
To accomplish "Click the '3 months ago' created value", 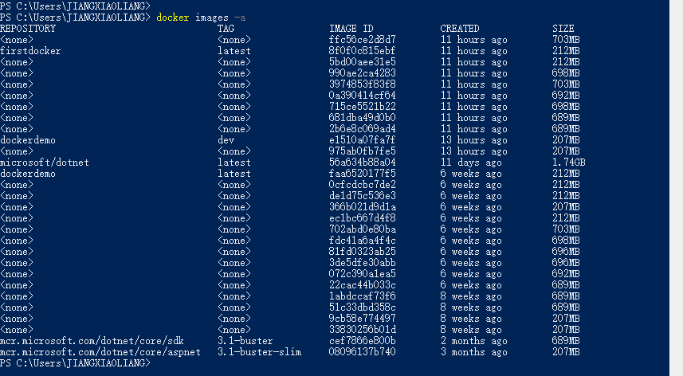I will pos(473,351).
